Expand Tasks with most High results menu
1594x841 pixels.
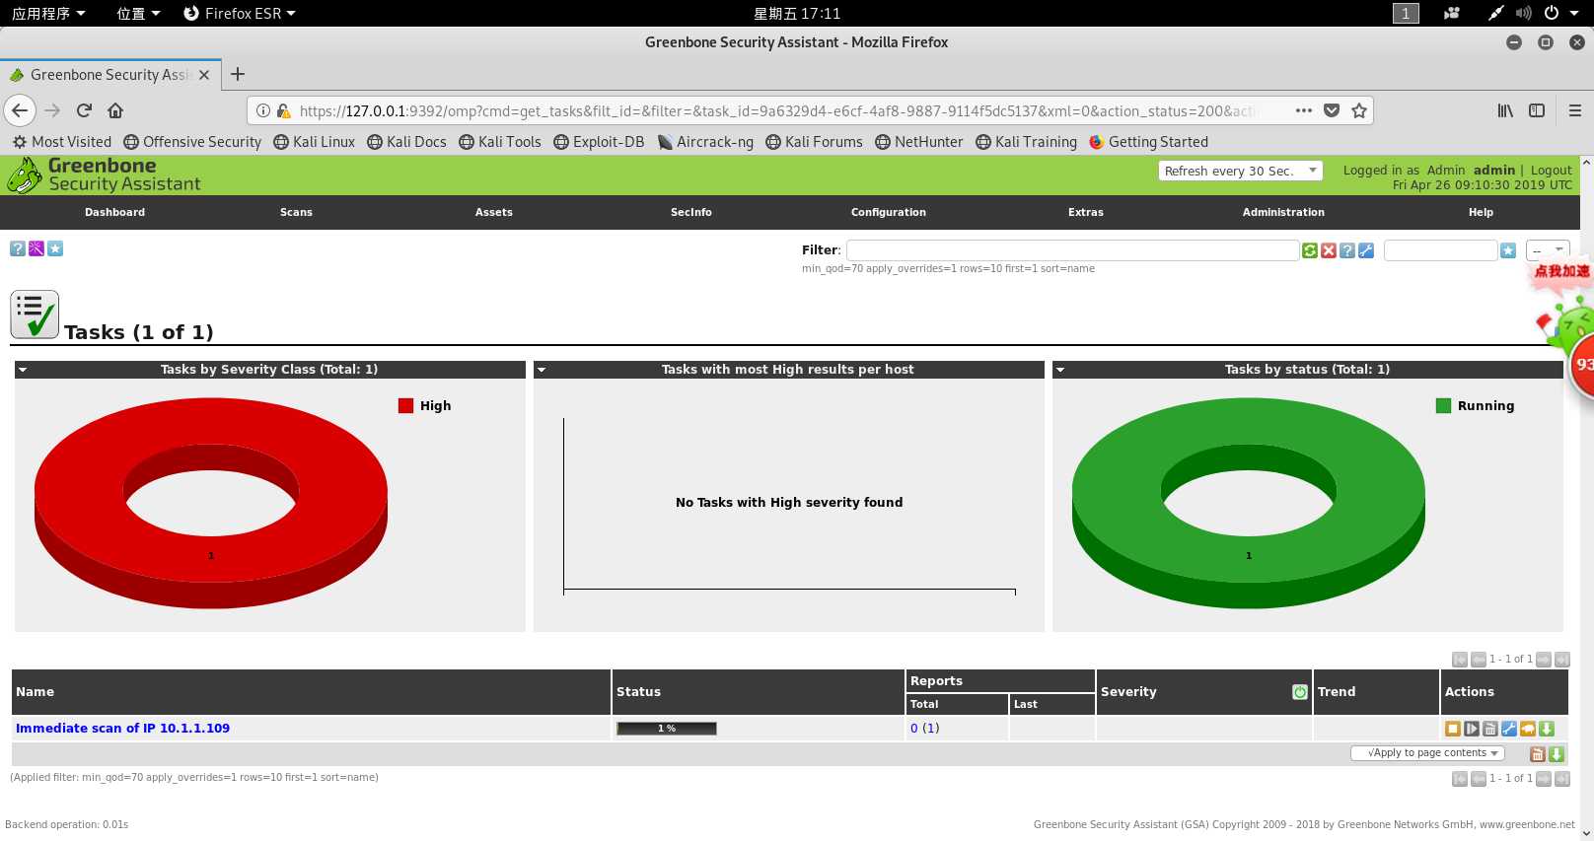541,370
